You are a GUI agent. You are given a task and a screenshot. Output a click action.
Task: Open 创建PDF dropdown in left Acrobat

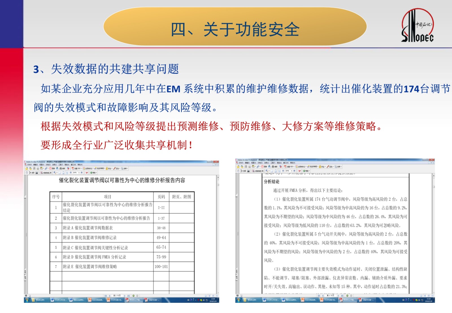pyautogui.click(x=76, y=169)
